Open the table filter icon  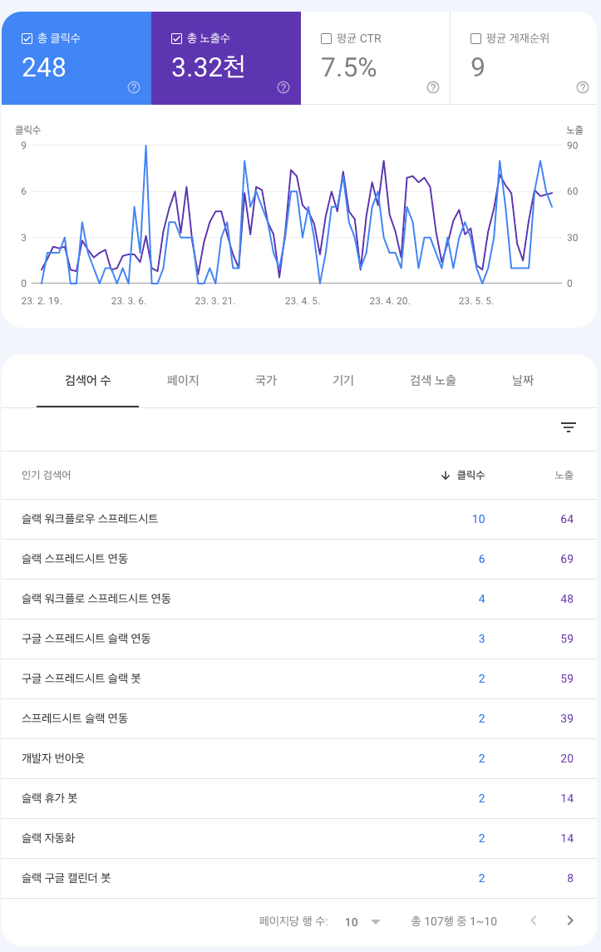(569, 427)
